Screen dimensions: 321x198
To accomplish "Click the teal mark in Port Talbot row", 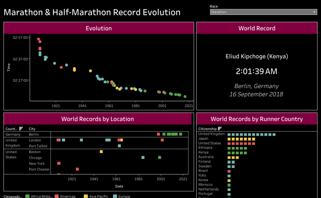I will (x=119, y=146).
